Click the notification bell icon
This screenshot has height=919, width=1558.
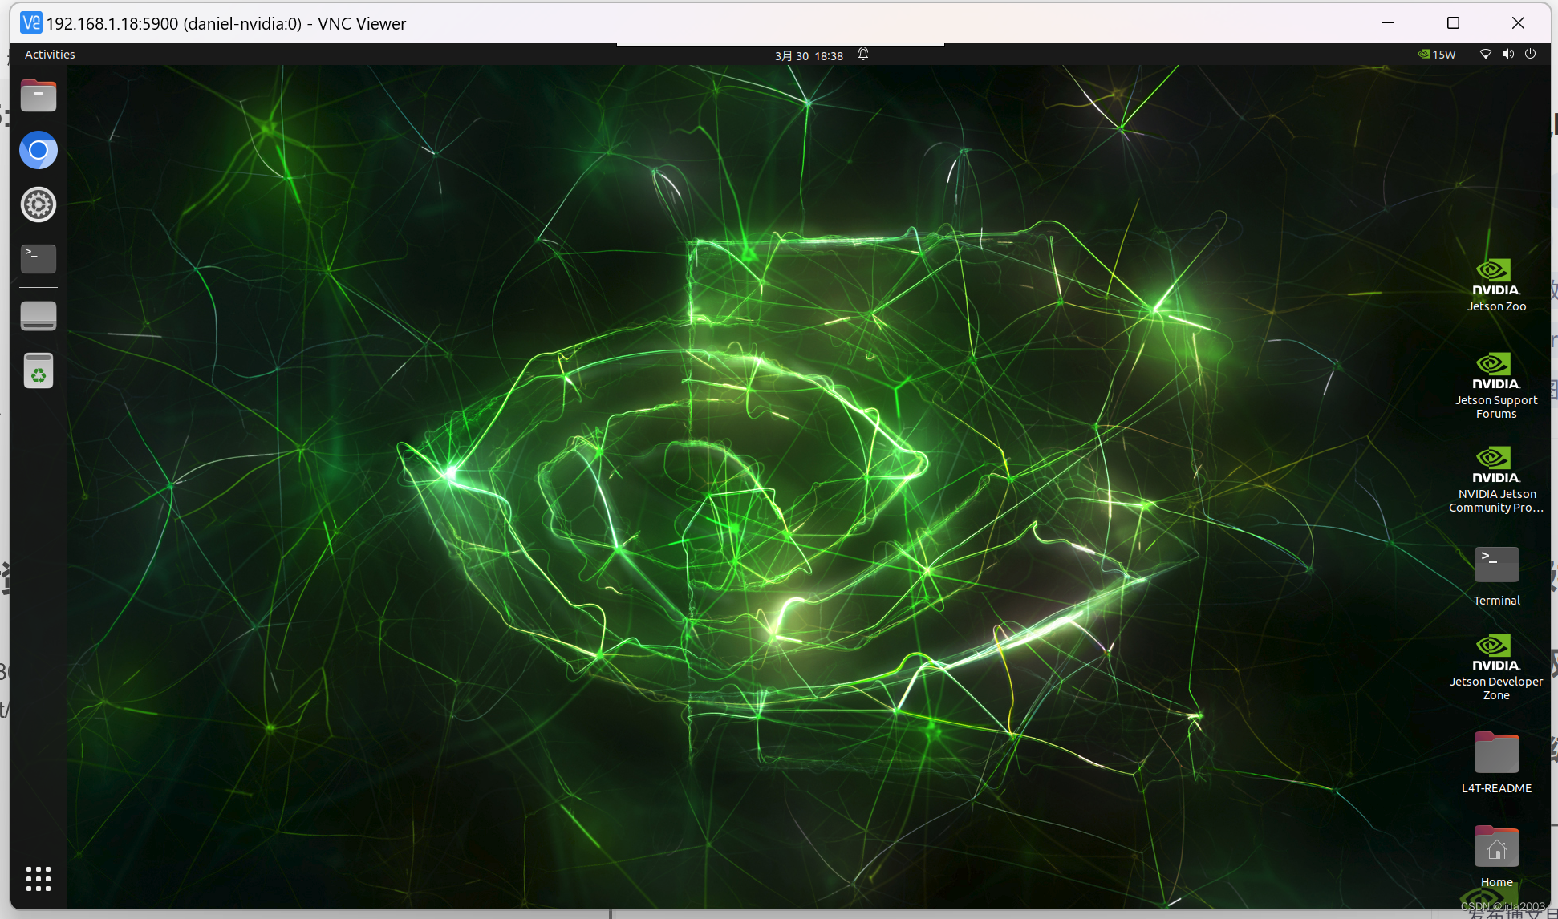(x=863, y=55)
